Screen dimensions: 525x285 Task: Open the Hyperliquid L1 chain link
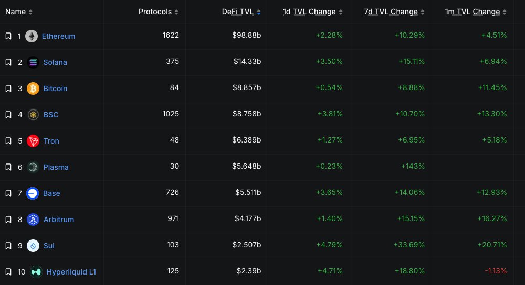[71, 272]
